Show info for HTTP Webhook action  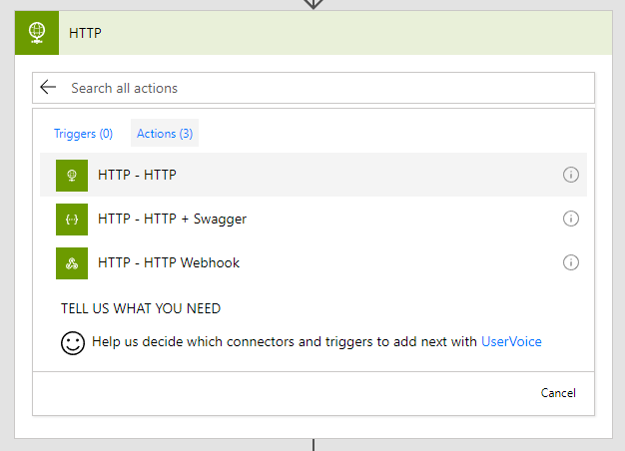pyautogui.click(x=571, y=262)
